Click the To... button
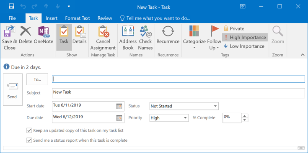 coord(37,79)
